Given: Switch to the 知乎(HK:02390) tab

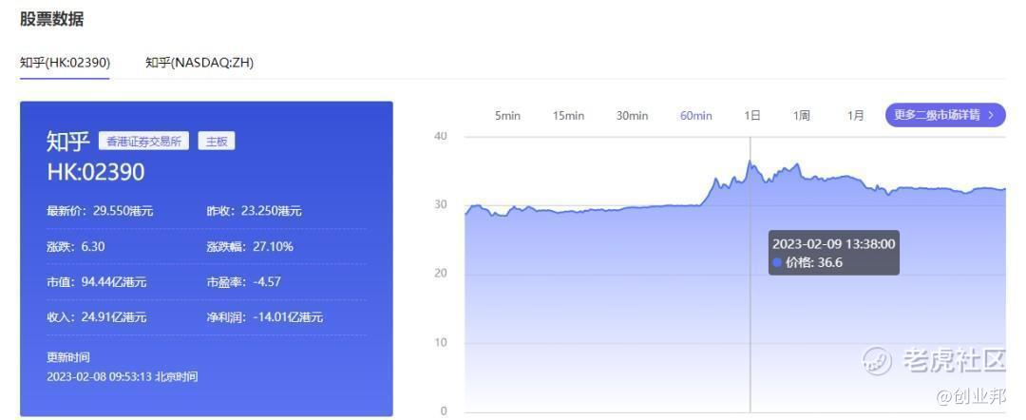Looking at the screenshot, I should (65, 63).
